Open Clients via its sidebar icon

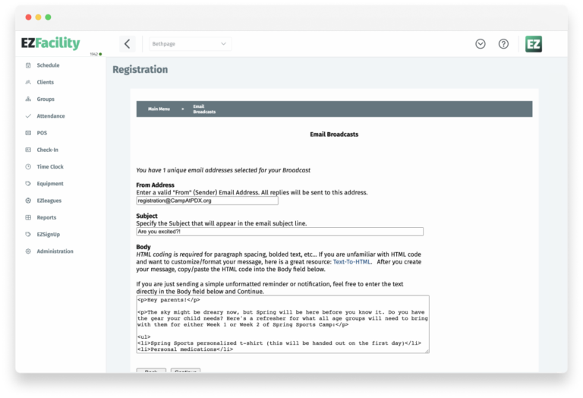(28, 82)
